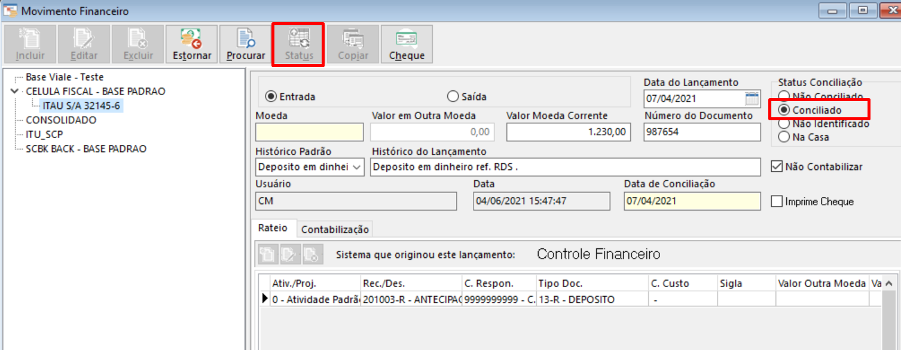901x350 pixels.
Task: Click the Valor Outra Moeda column header
Action: point(822,284)
